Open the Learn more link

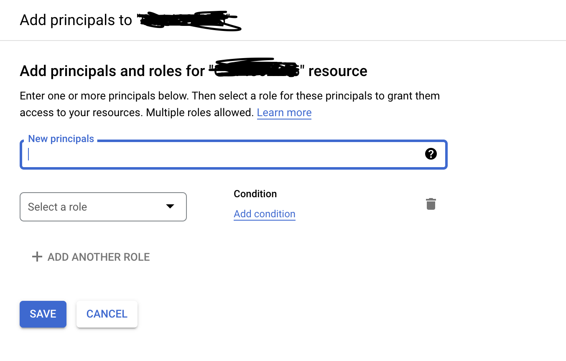pos(284,112)
